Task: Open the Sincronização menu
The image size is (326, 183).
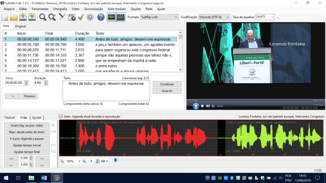Action: [93, 8]
